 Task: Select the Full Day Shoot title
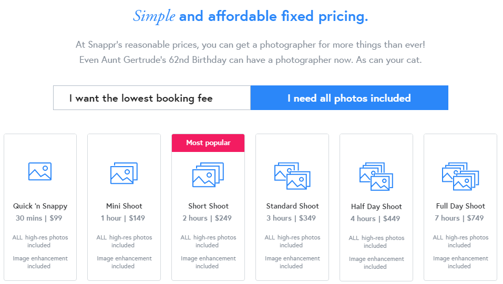460,206
